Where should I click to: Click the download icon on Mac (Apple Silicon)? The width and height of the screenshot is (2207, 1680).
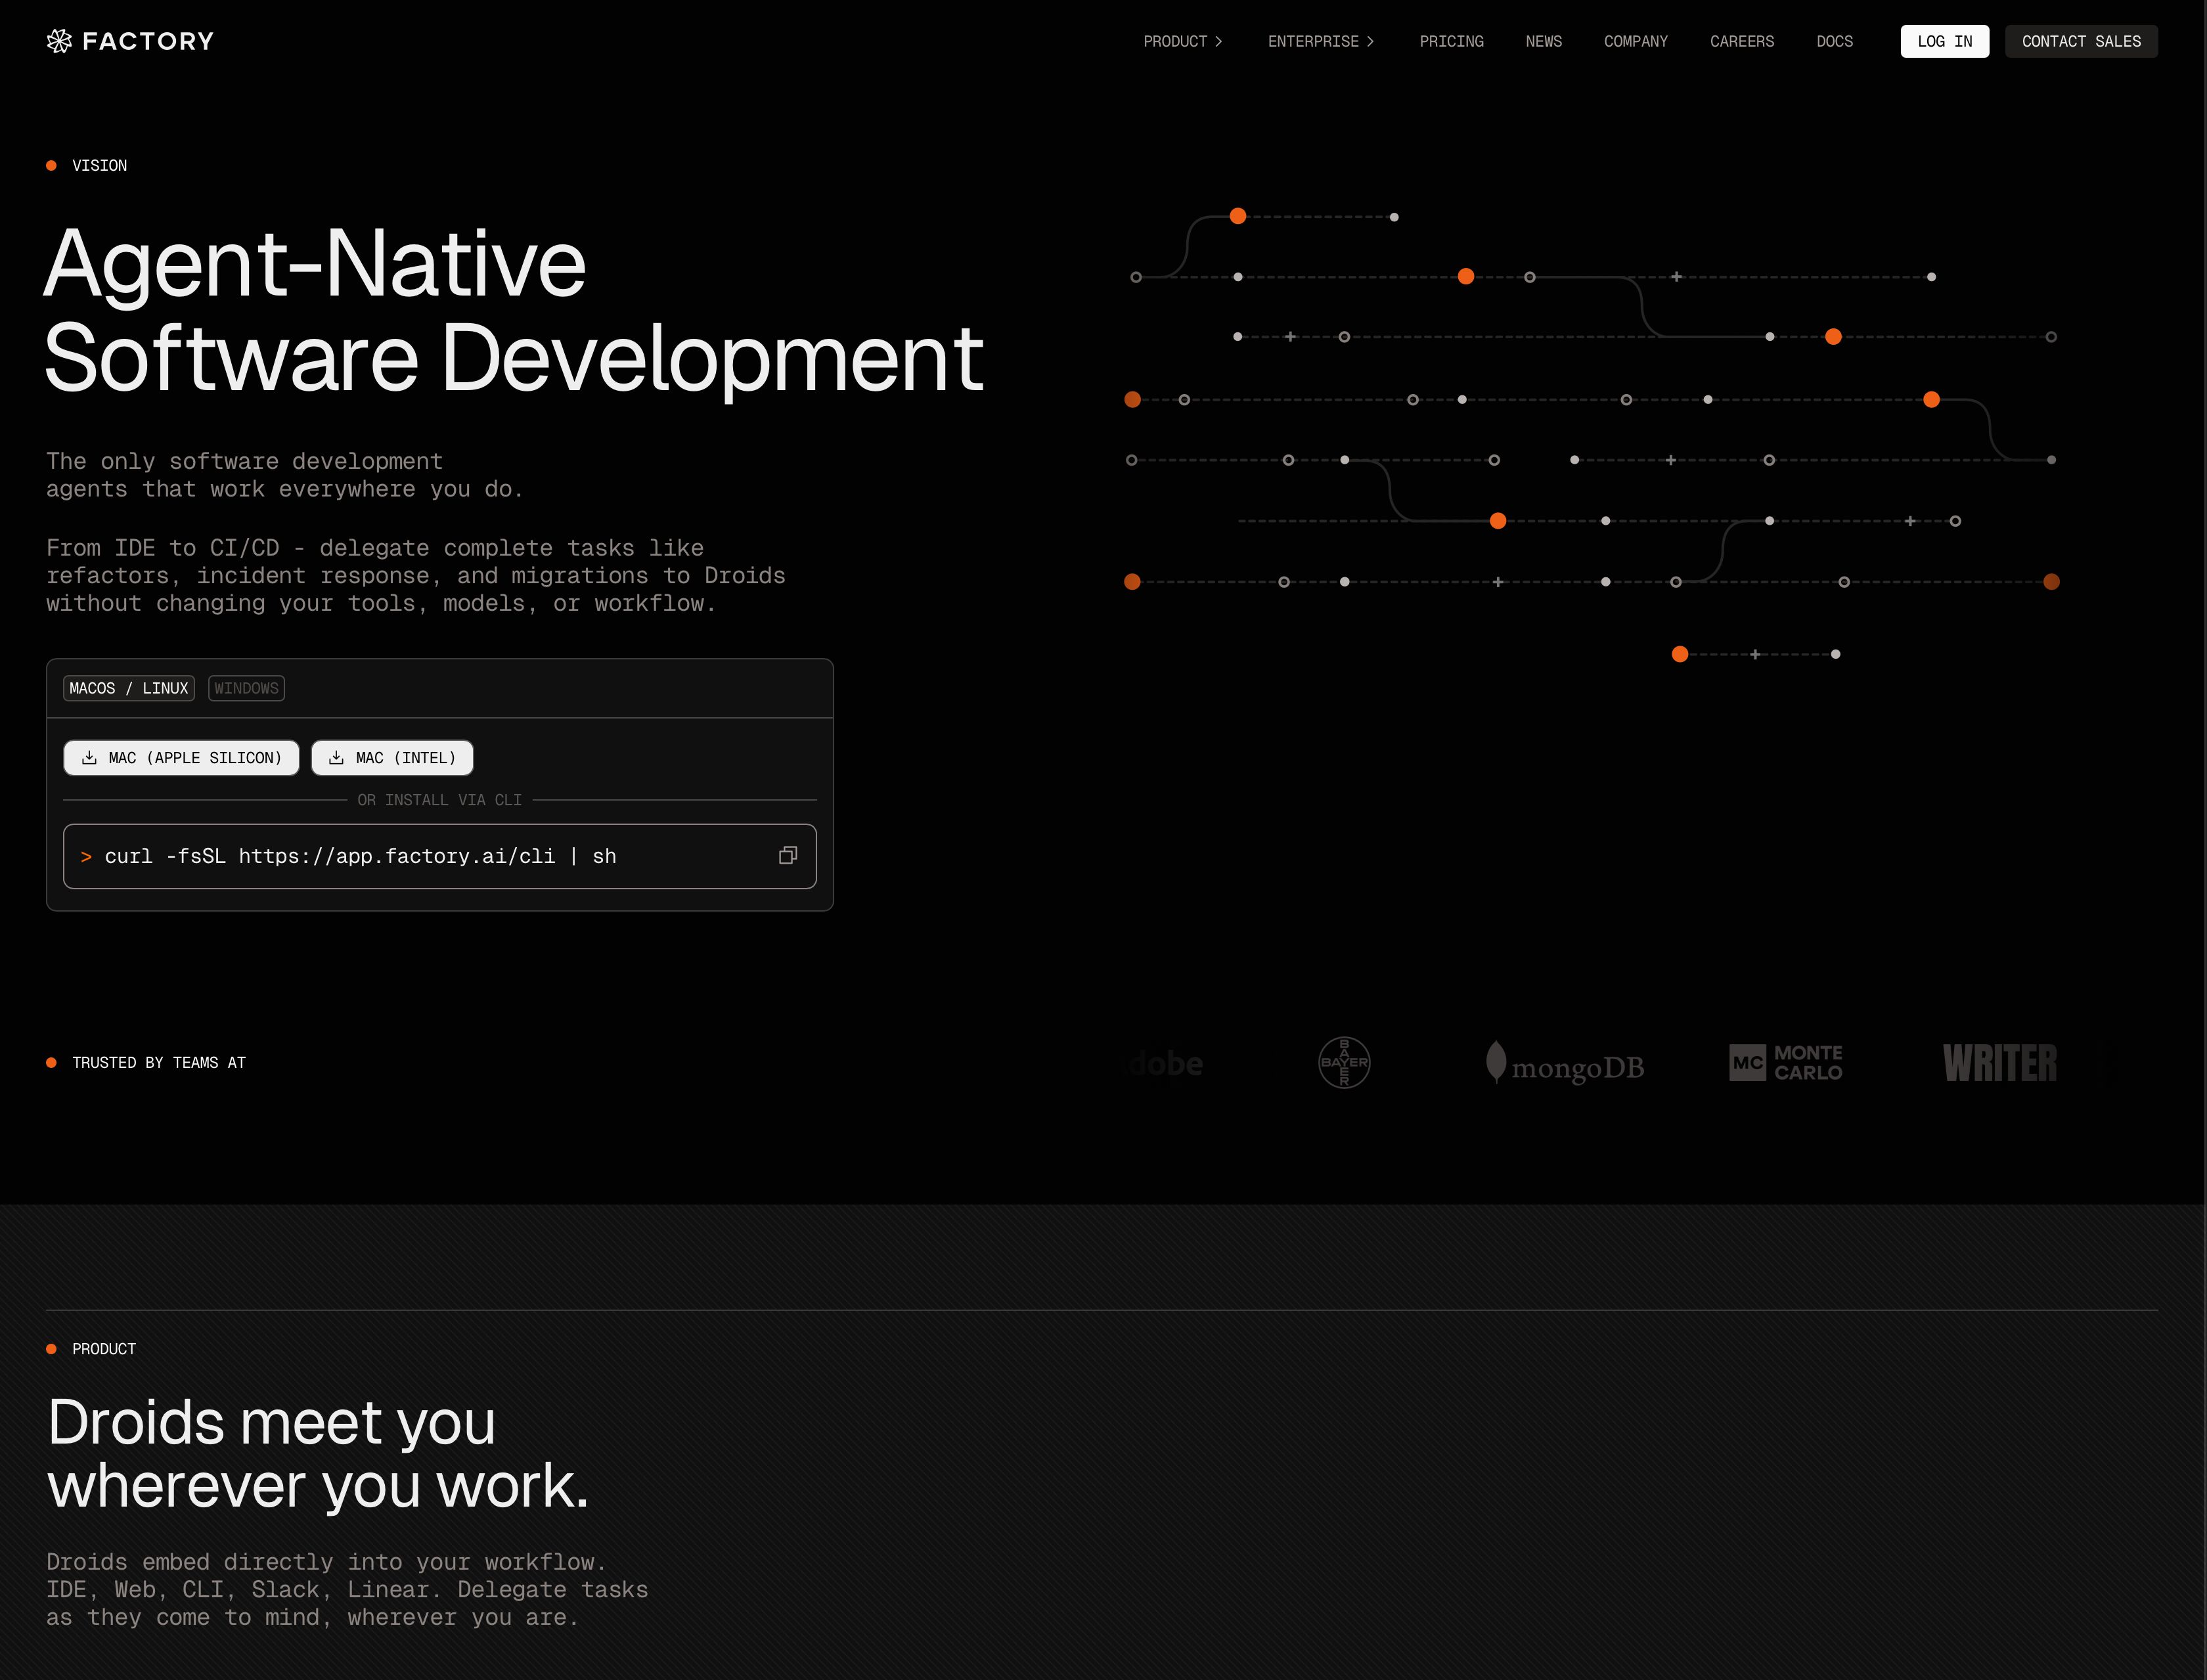pos(89,758)
